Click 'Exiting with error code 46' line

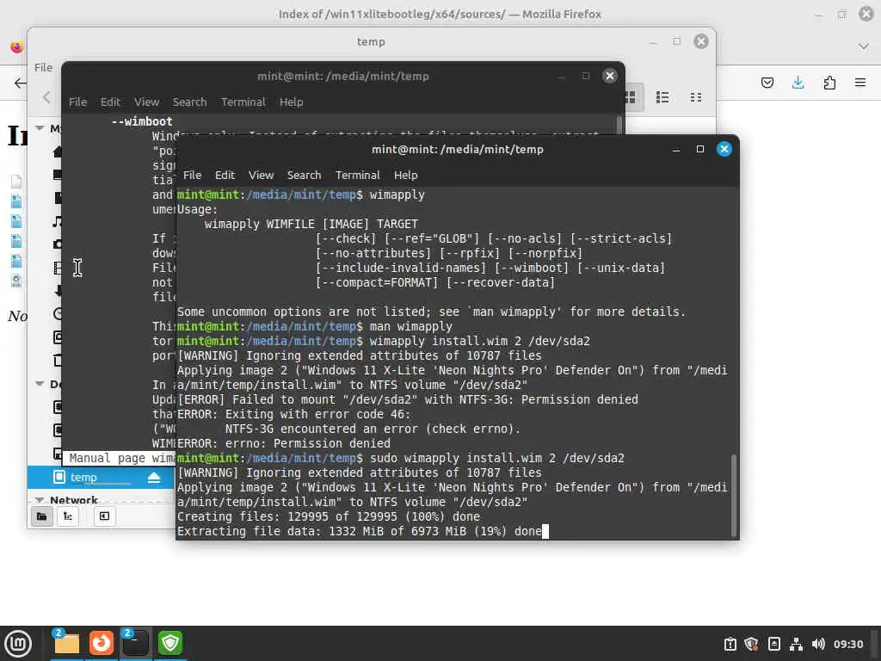tap(293, 414)
